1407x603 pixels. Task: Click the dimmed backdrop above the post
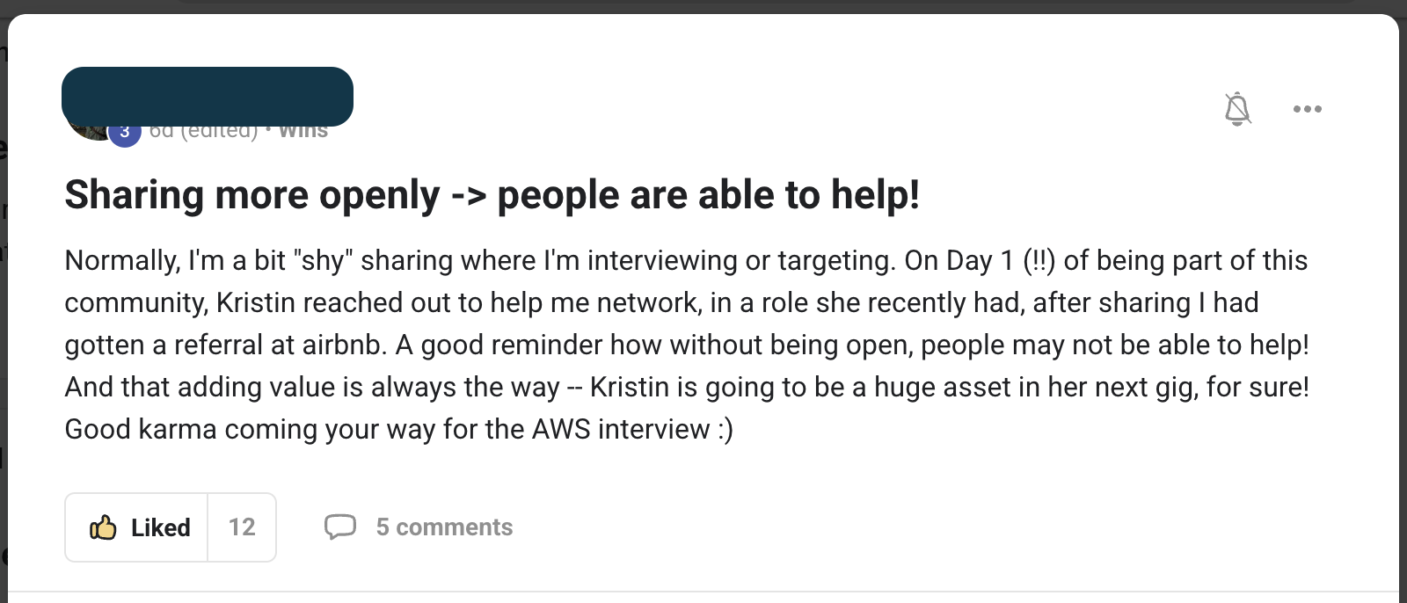(703, 6)
